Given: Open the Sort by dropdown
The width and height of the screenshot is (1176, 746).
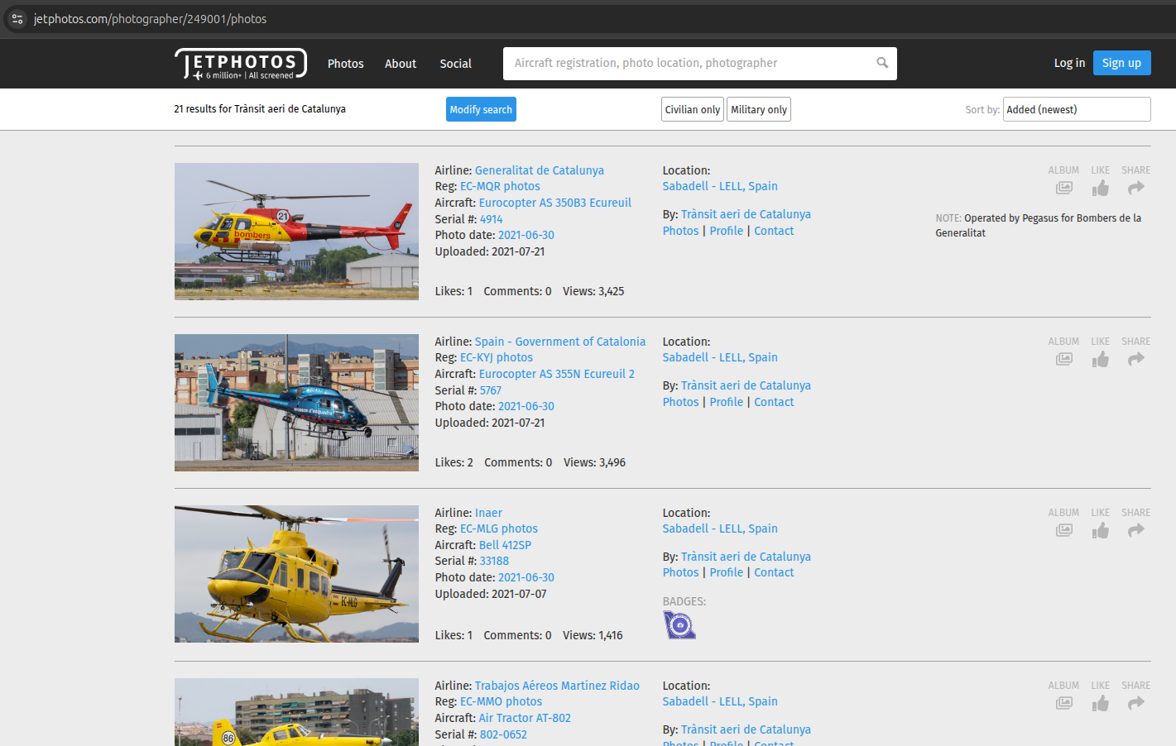Looking at the screenshot, I should tap(1076, 110).
